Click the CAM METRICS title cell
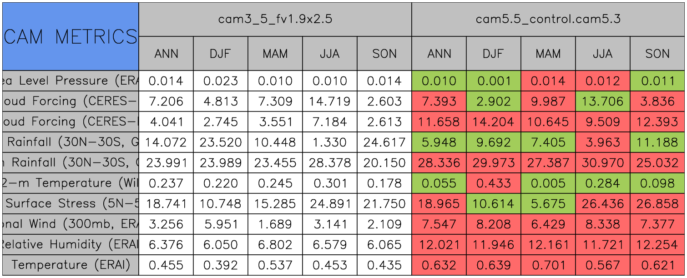Viewport: 687px width, 278px height. [71, 36]
